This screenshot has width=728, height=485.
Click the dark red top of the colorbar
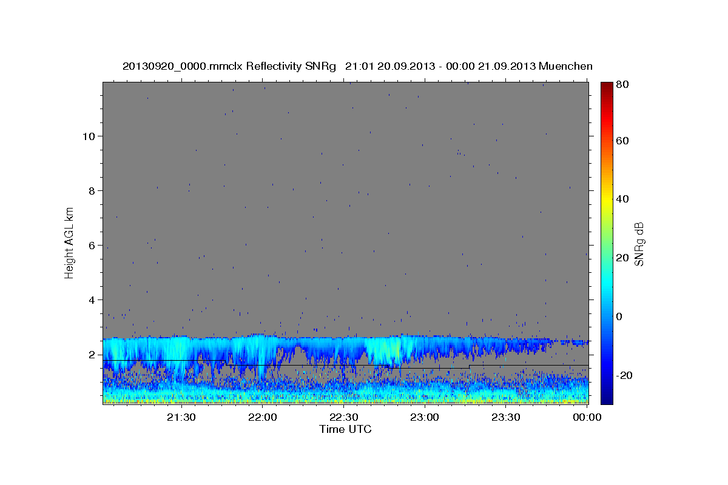(607, 87)
